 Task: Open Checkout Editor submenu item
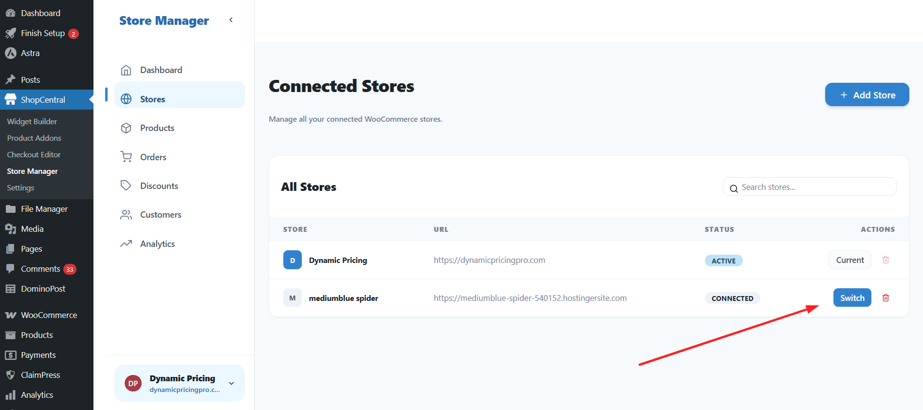pos(34,154)
